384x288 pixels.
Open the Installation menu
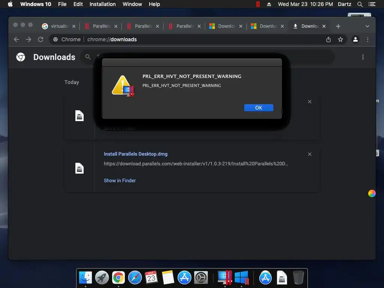point(102,4)
